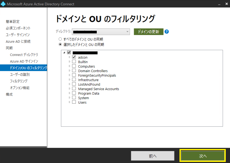
Task: Check the System checkbox
Action: tap(74, 98)
